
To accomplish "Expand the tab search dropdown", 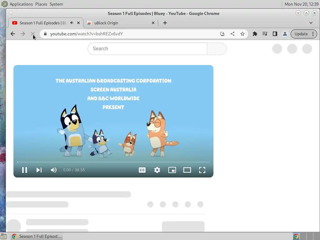I will 311,23.
